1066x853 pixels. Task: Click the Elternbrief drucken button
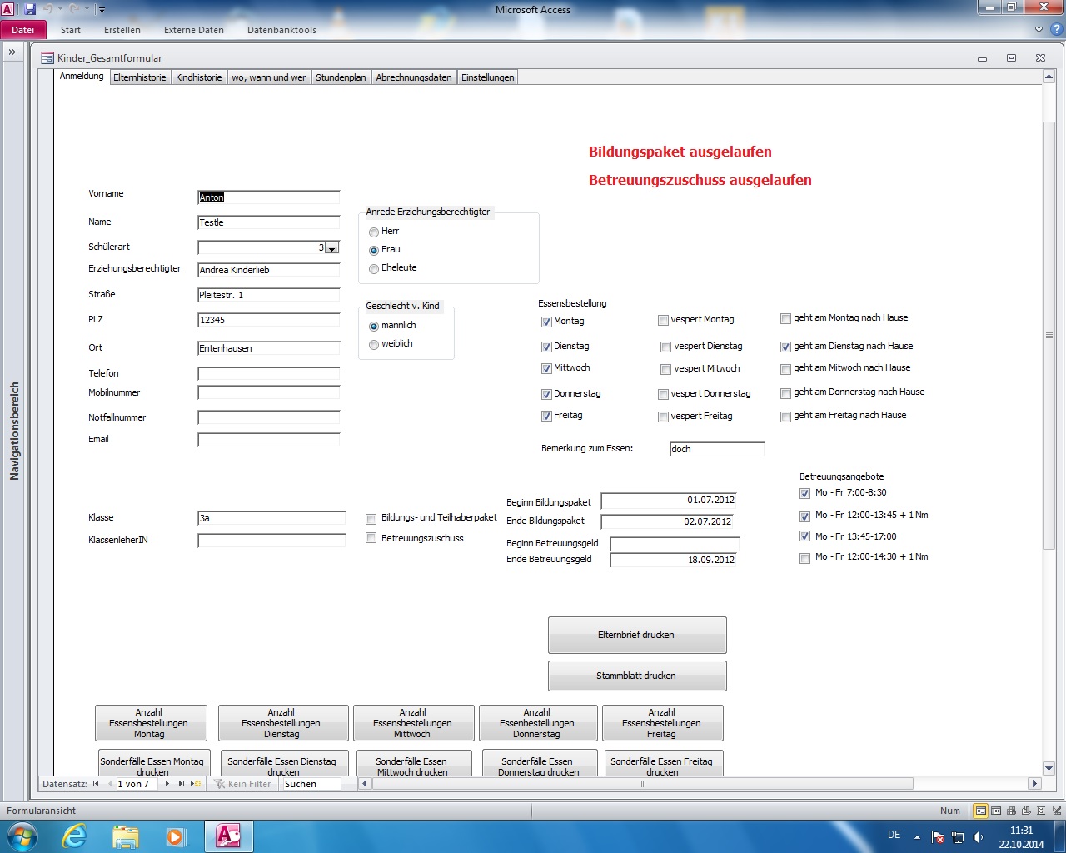(637, 635)
